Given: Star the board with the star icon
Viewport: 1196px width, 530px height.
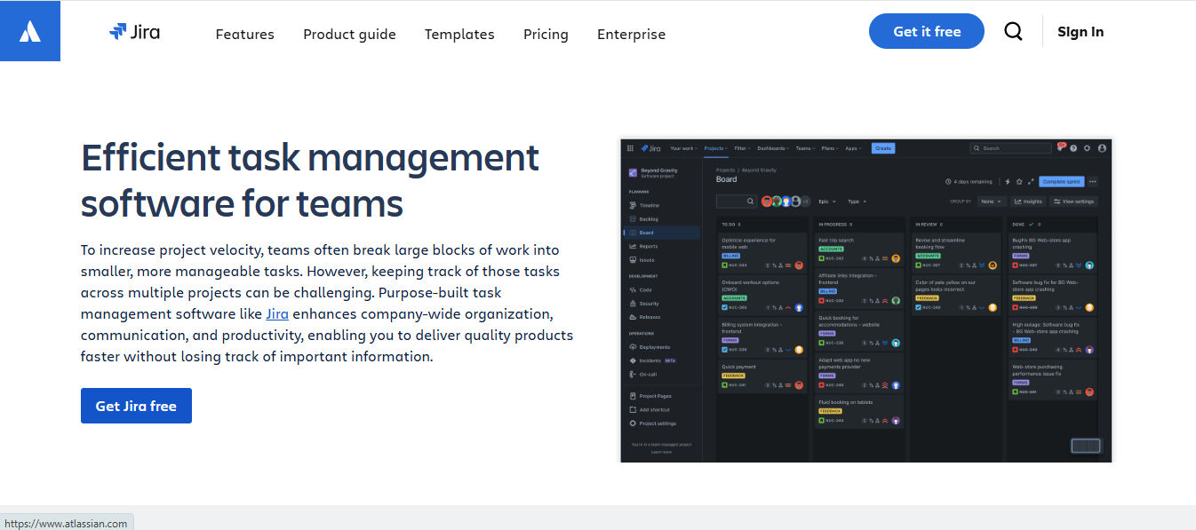Looking at the screenshot, I should pos(1019,181).
